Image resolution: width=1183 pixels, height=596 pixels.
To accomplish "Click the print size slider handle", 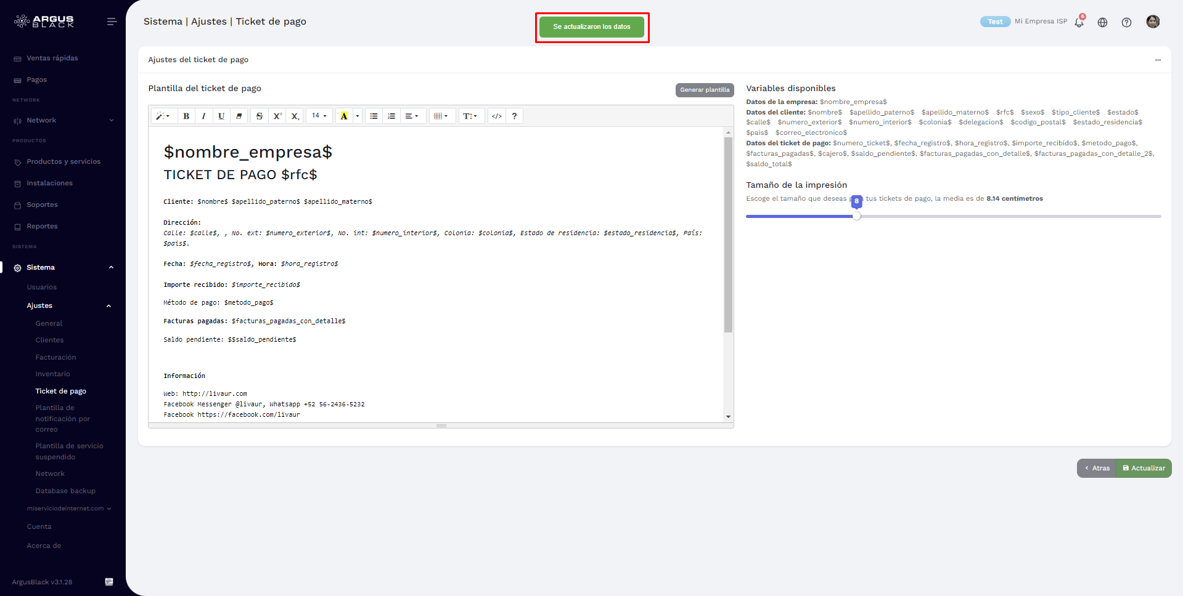I will click(x=856, y=216).
